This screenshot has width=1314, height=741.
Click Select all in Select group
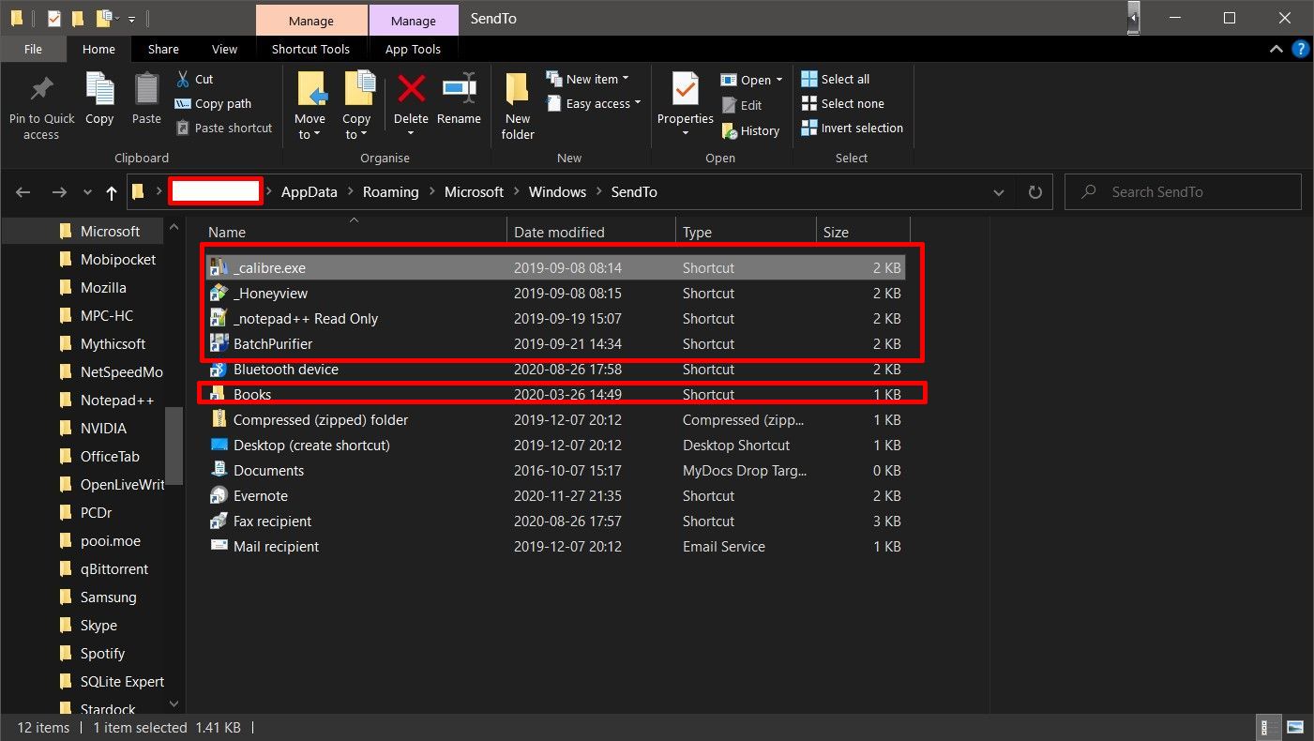836,79
